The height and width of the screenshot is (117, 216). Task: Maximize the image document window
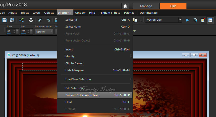pyautogui.click(x=194, y=55)
